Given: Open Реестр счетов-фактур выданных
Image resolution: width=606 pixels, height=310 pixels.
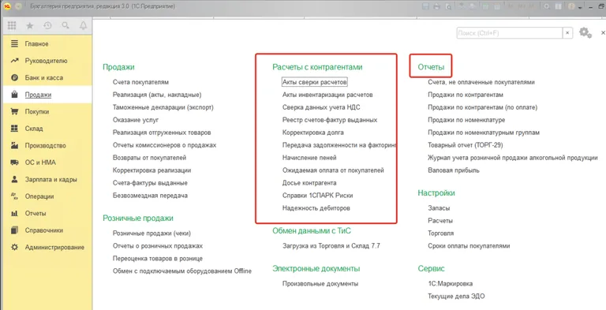Looking at the screenshot, I should point(330,120).
